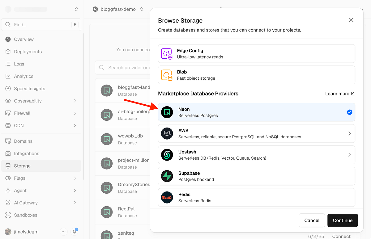Expand the AI Gateway submenu chevron
This screenshot has width=371, height=239.
click(x=75, y=203)
